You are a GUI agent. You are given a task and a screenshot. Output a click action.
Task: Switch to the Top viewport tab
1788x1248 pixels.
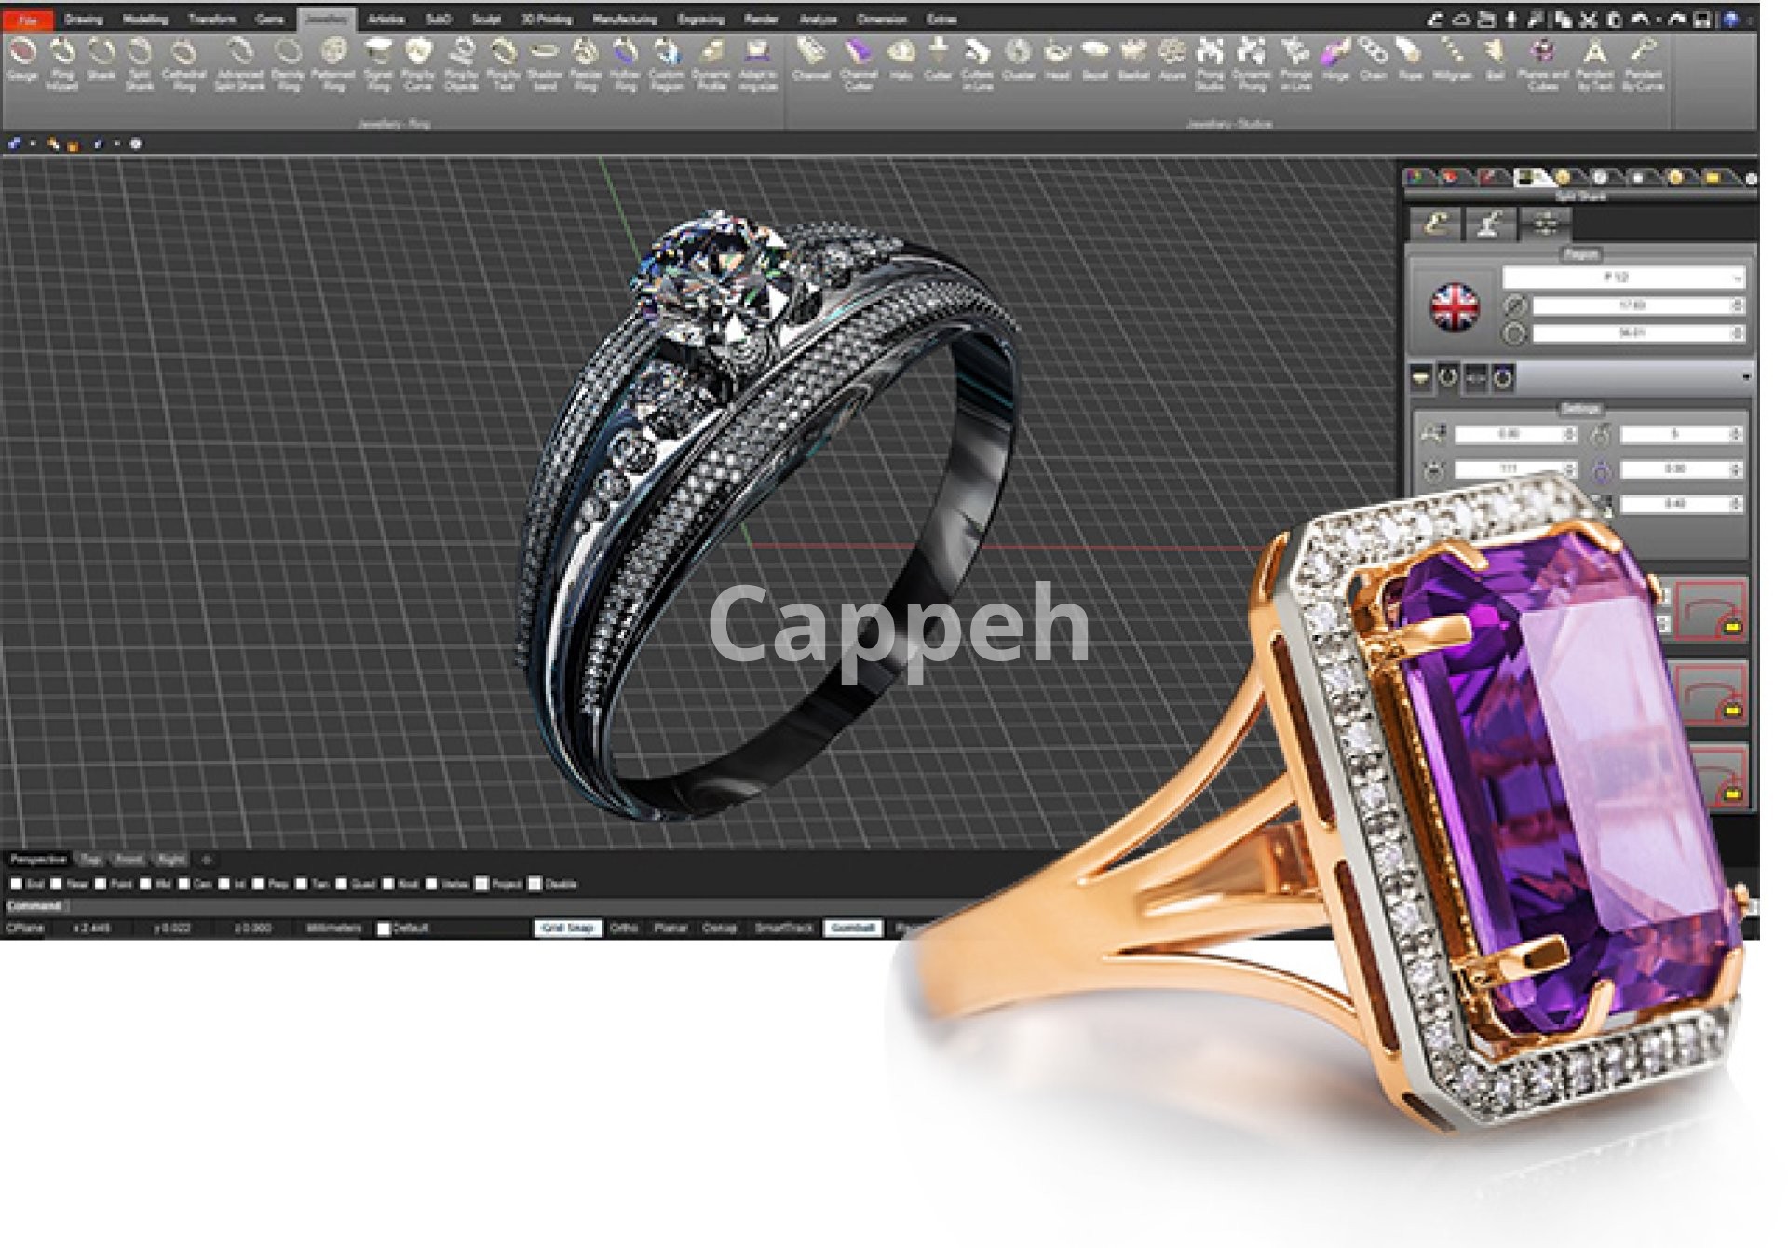coord(90,860)
